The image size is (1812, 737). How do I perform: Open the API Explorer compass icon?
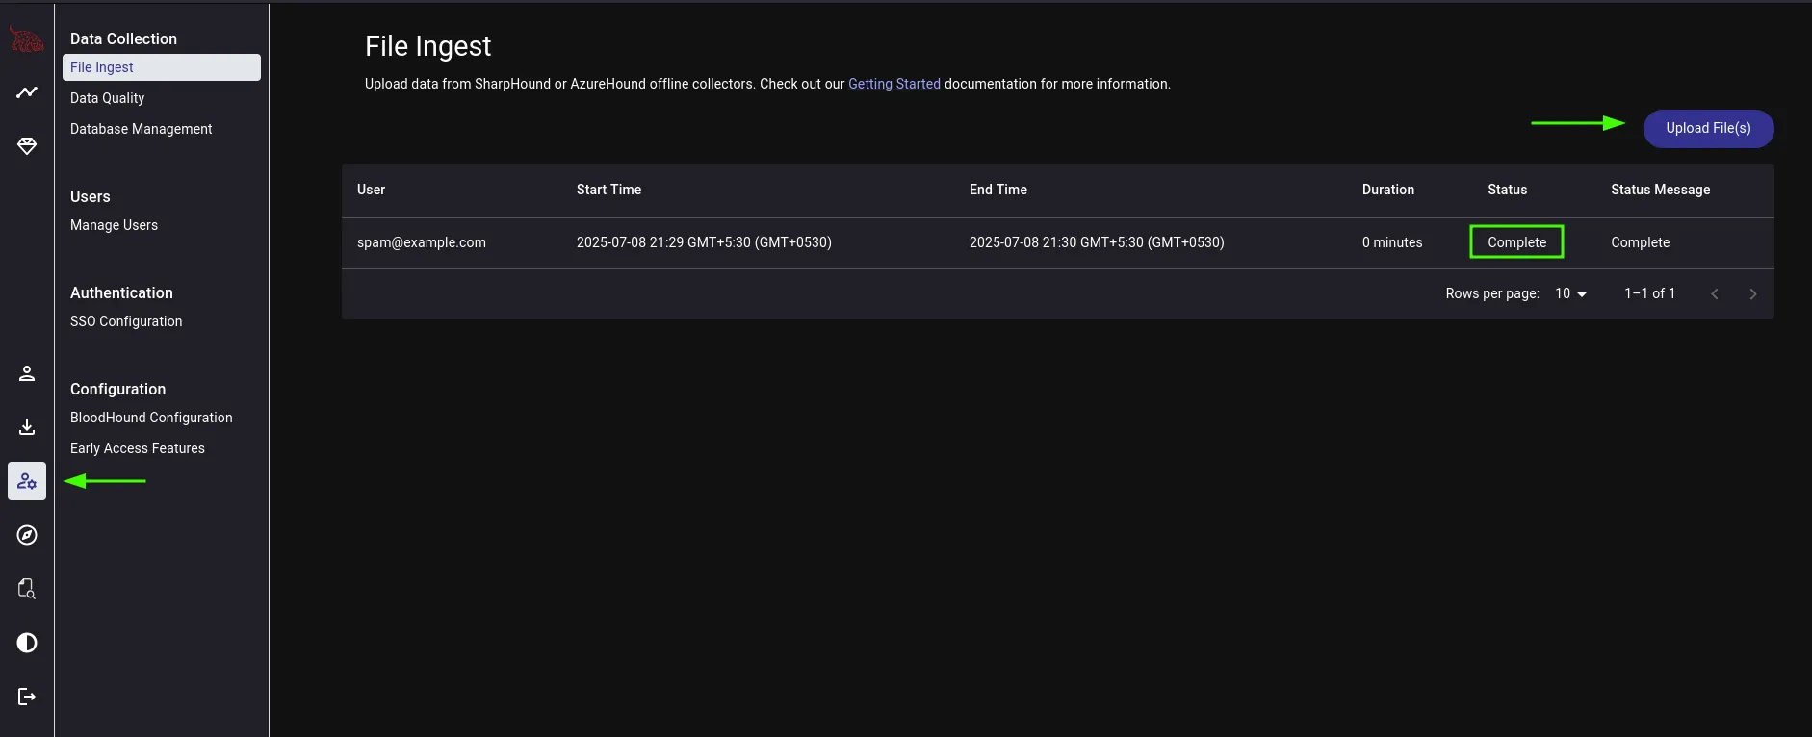(27, 535)
